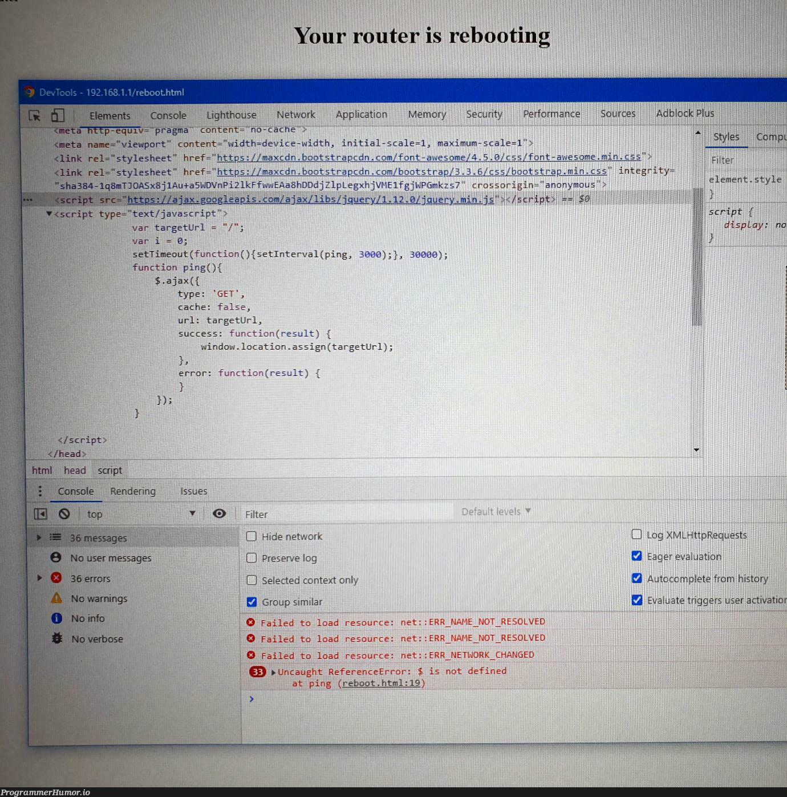The width and height of the screenshot is (787, 797).
Task: Open console drawer three-dot menu
Action: pyautogui.click(x=40, y=491)
